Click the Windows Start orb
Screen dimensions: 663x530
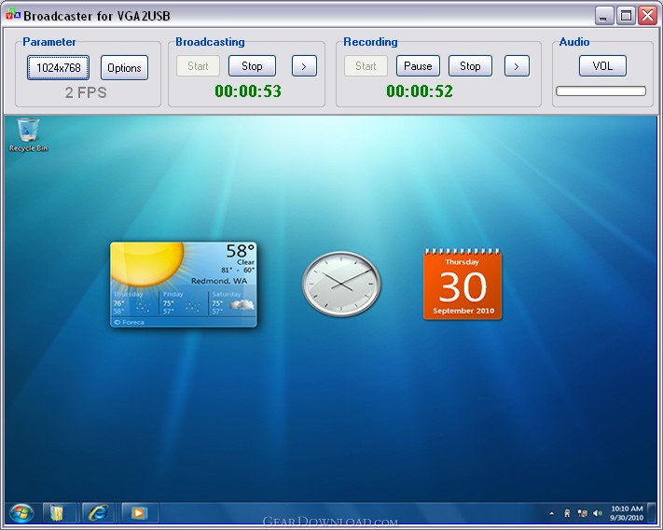(21, 513)
